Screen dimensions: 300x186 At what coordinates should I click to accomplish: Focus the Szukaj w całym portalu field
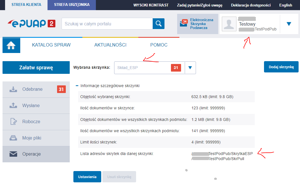tap(107, 24)
